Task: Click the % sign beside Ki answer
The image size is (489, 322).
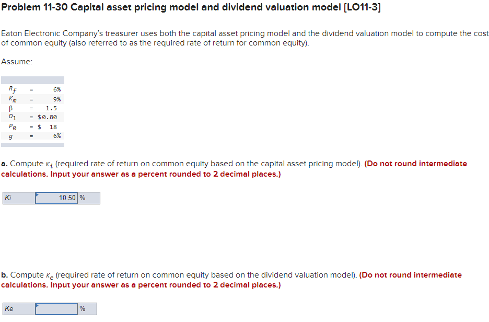Action: [82, 198]
